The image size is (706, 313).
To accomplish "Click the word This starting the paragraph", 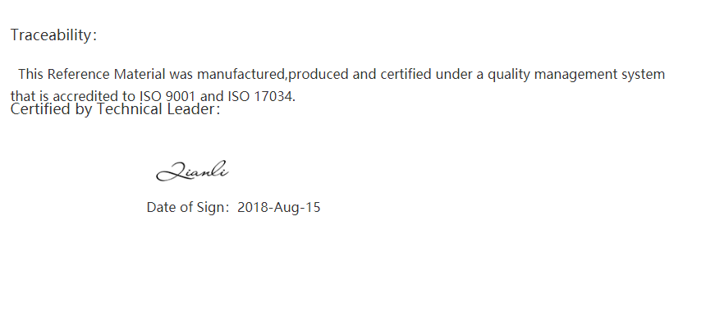I will [30, 74].
